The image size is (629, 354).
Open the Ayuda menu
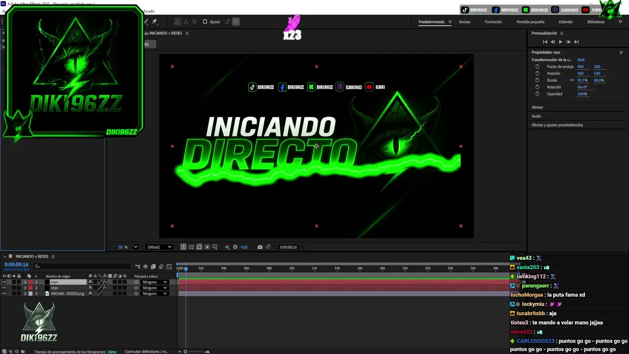[x=148, y=11]
